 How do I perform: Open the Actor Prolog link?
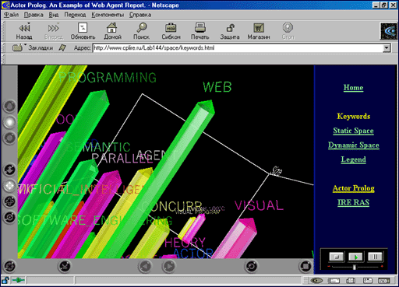[354, 188]
